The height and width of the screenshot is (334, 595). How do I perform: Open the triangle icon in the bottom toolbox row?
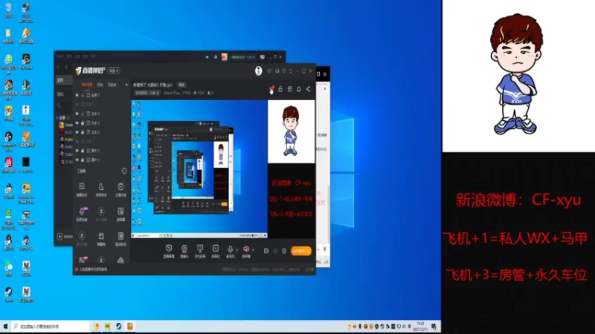120,261
